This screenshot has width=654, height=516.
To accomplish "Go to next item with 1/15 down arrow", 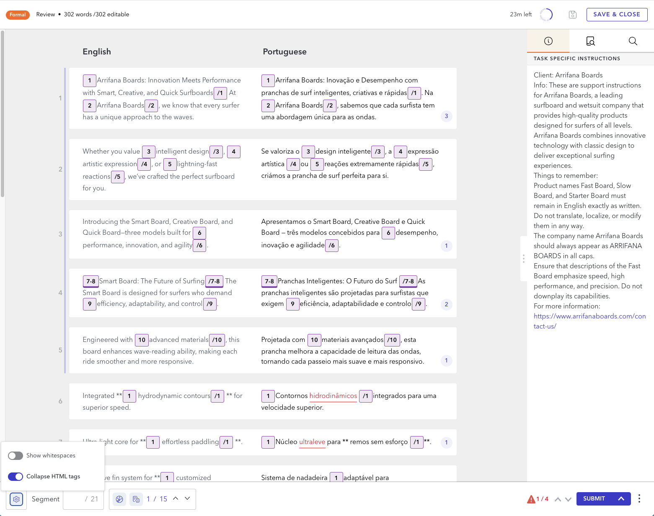I will [187, 498].
